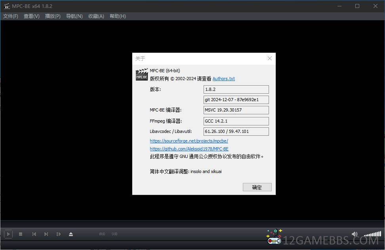The width and height of the screenshot is (385, 250).
Task: Open the Authors.txt link
Action: point(224,79)
